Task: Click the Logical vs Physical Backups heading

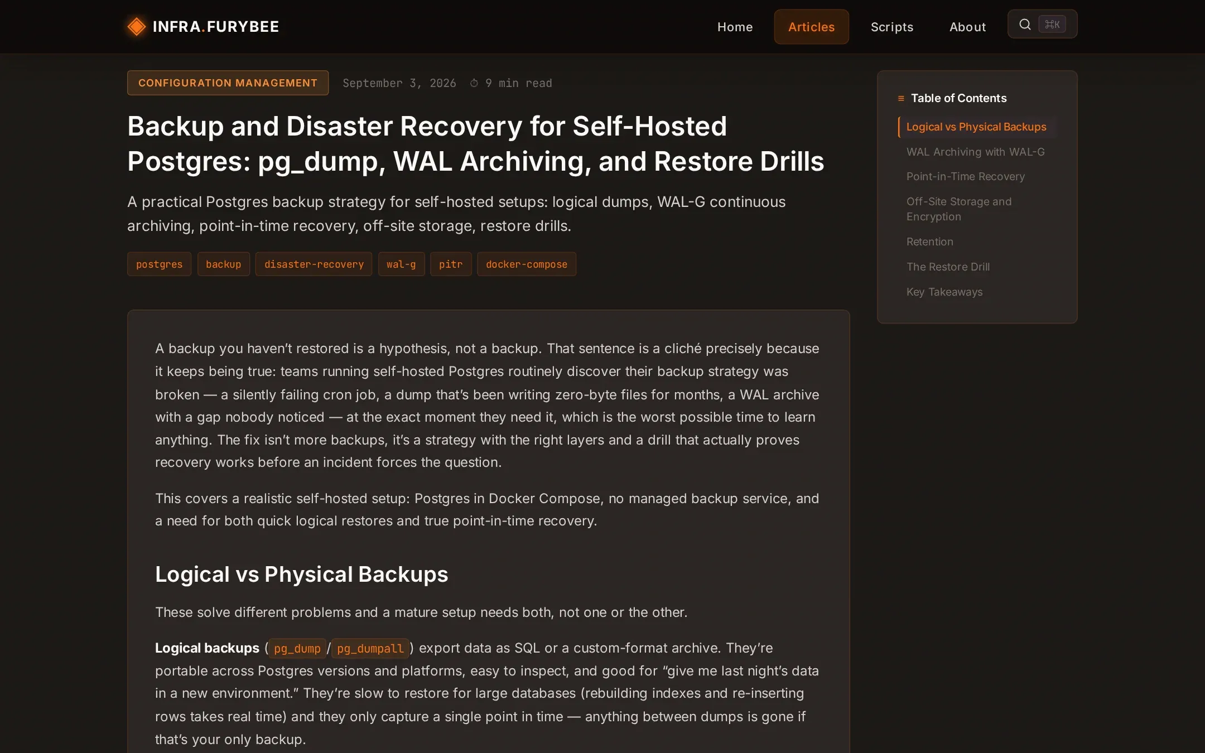Action: (302, 574)
